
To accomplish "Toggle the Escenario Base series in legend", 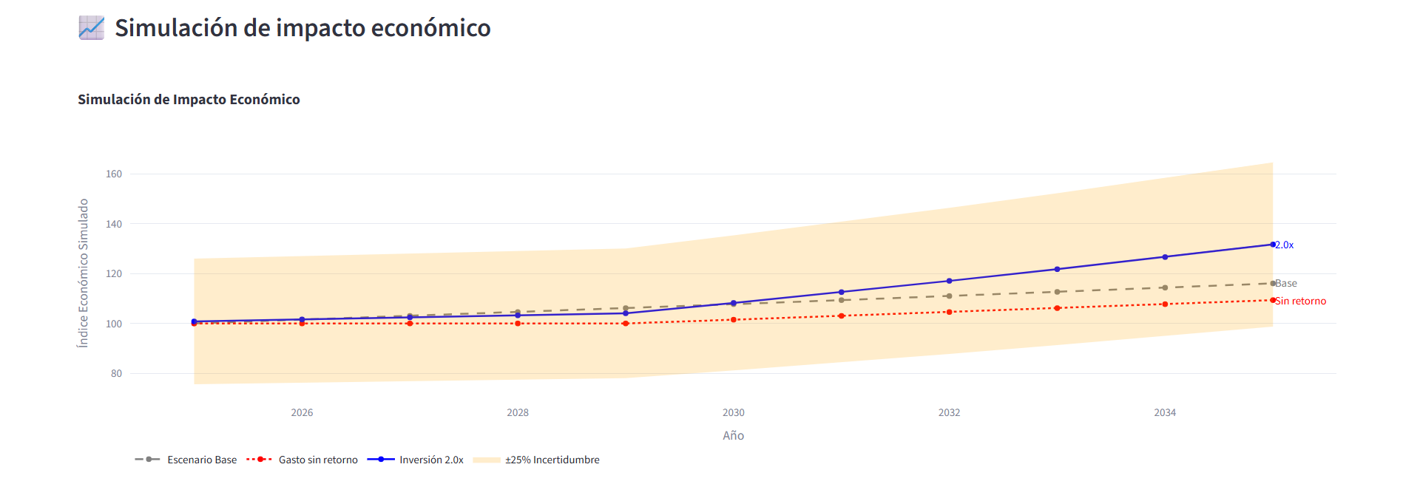I will tap(202, 460).
